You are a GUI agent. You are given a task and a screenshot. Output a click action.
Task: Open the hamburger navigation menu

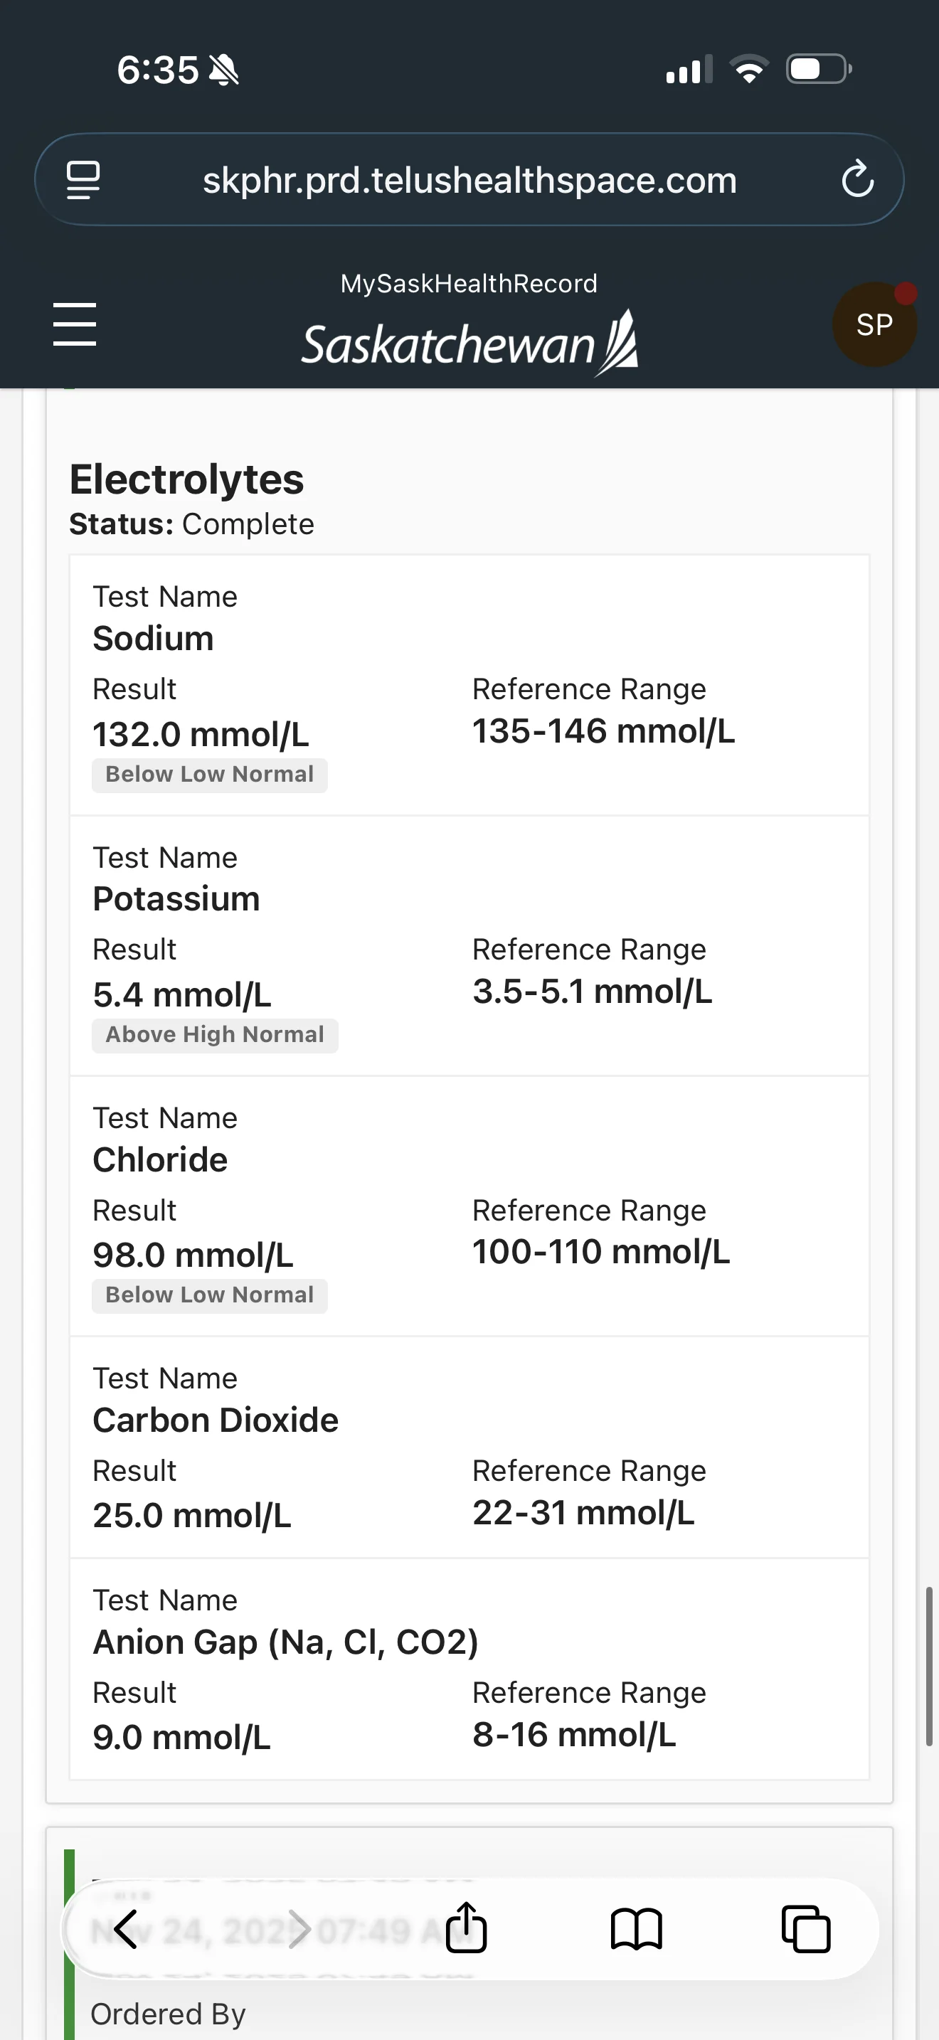pos(75,324)
